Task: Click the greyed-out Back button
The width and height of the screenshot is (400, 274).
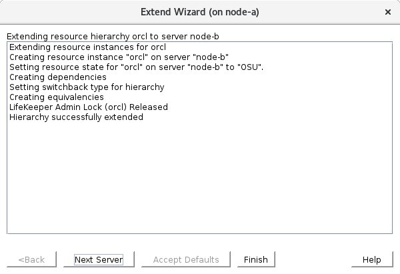Action: point(31,259)
